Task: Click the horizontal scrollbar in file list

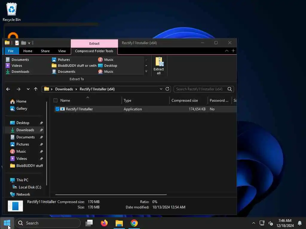Action: tap(111, 194)
